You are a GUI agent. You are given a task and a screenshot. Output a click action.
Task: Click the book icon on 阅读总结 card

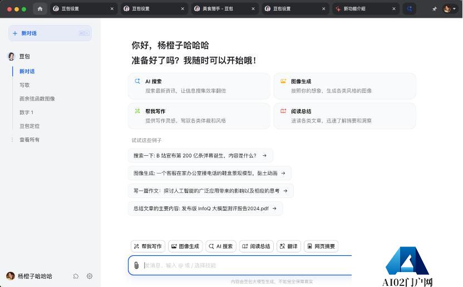(283, 111)
